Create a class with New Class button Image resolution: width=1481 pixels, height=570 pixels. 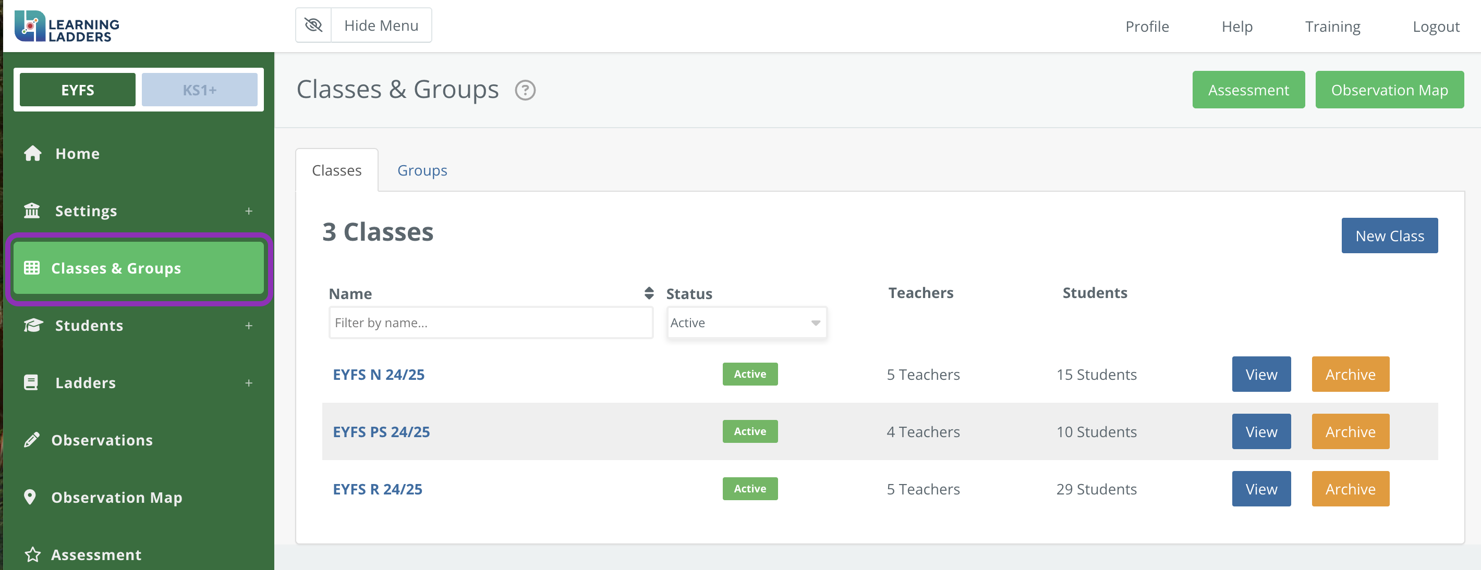(x=1390, y=236)
